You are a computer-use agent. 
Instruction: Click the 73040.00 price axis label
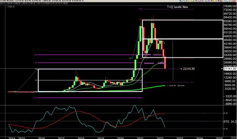(230, 10)
